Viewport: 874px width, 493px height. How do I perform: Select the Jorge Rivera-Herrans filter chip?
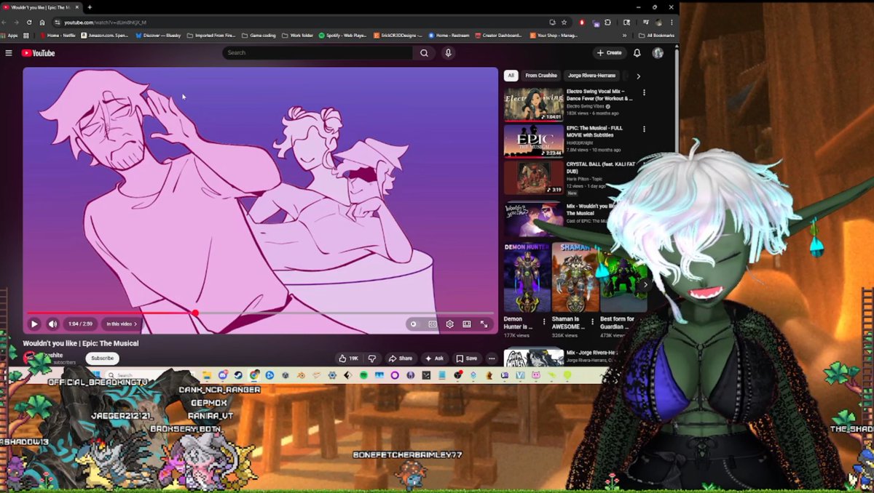[x=591, y=76]
